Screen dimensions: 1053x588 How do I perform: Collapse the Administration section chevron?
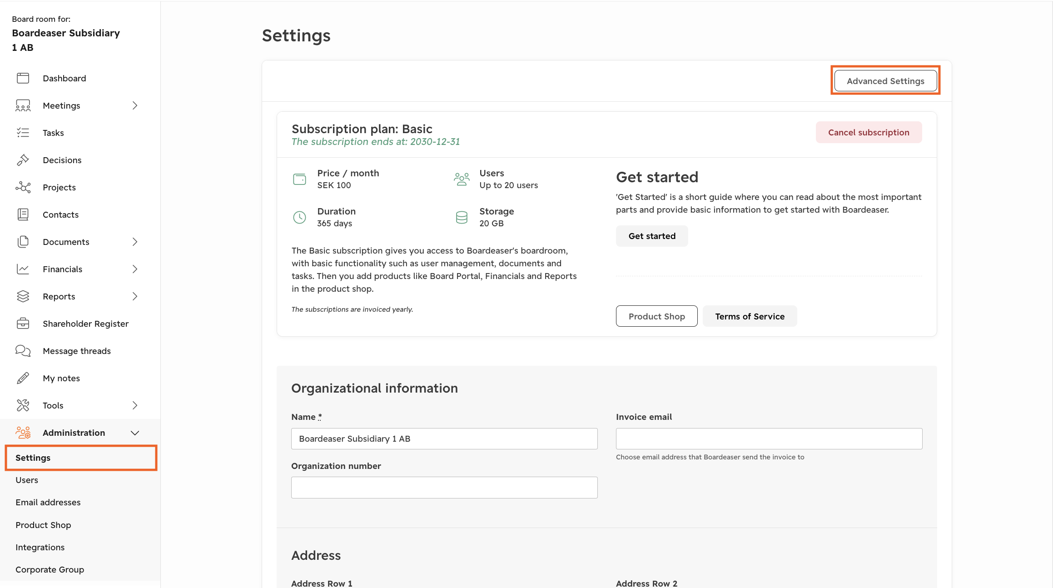[x=135, y=433]
